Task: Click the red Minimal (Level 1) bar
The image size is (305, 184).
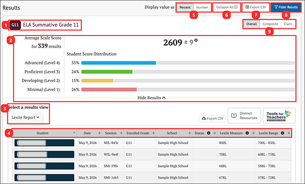Action: click(x=109, y=89)
